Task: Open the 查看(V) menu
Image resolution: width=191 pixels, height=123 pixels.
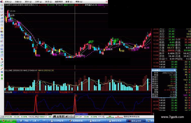Action: coord(69,2)
